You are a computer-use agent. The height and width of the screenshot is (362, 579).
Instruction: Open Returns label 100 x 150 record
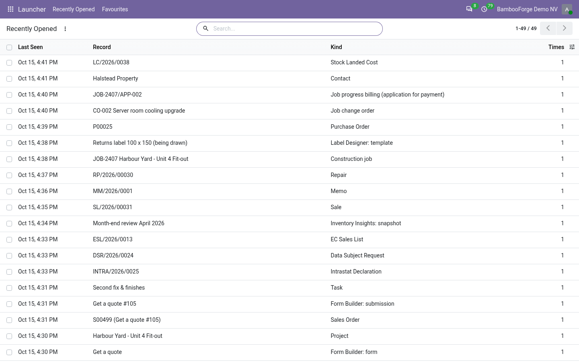pyautogui.click(x=140, y=143)
